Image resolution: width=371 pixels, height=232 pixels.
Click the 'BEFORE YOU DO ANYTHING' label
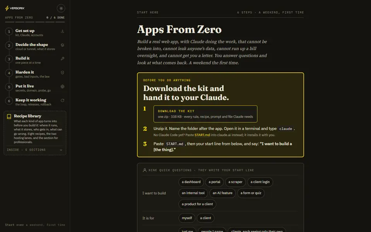tap(167, 80)
